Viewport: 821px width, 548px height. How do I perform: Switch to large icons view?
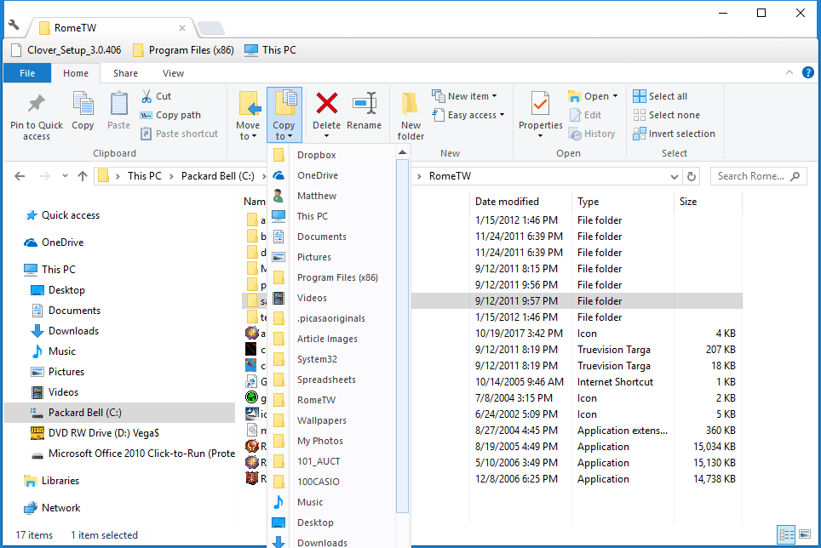[805, 534]
